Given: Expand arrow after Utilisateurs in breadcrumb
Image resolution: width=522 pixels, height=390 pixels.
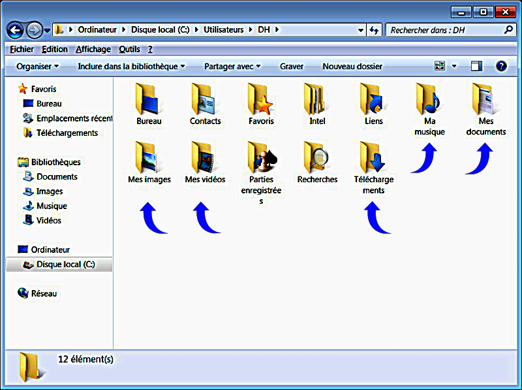Looking at the screenshot, I should 251,29.
